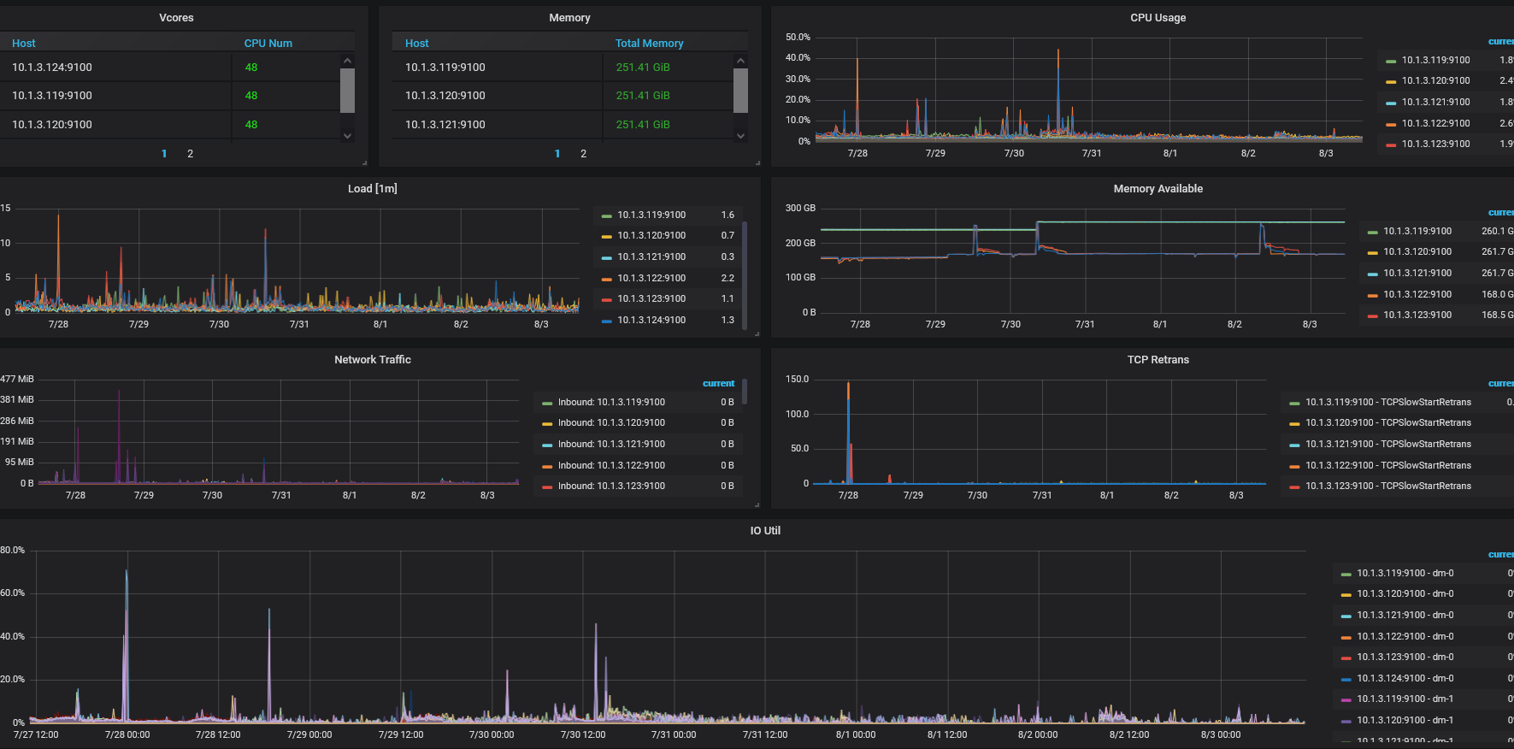Sort Vcores table by CPU Num header
The width and height of the screenshot is (1514, 749).
(268, 44)
